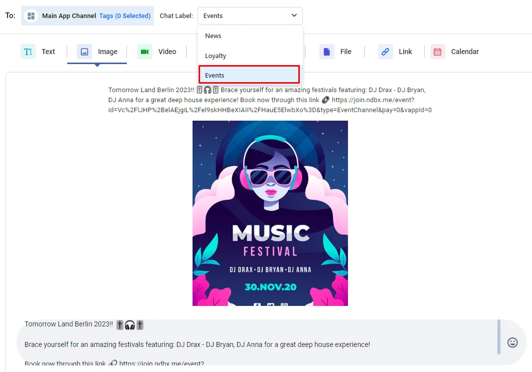Click the message box scrollbar
This screenshot has width=532, height=372.
click(499, 337)
